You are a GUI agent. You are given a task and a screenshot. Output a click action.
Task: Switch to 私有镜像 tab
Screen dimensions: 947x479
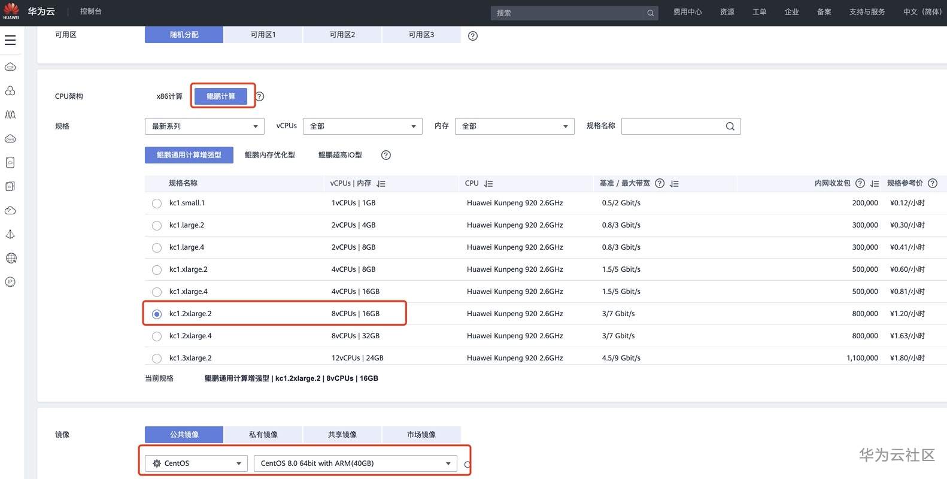pyautogui.click(x=263, y=435)
